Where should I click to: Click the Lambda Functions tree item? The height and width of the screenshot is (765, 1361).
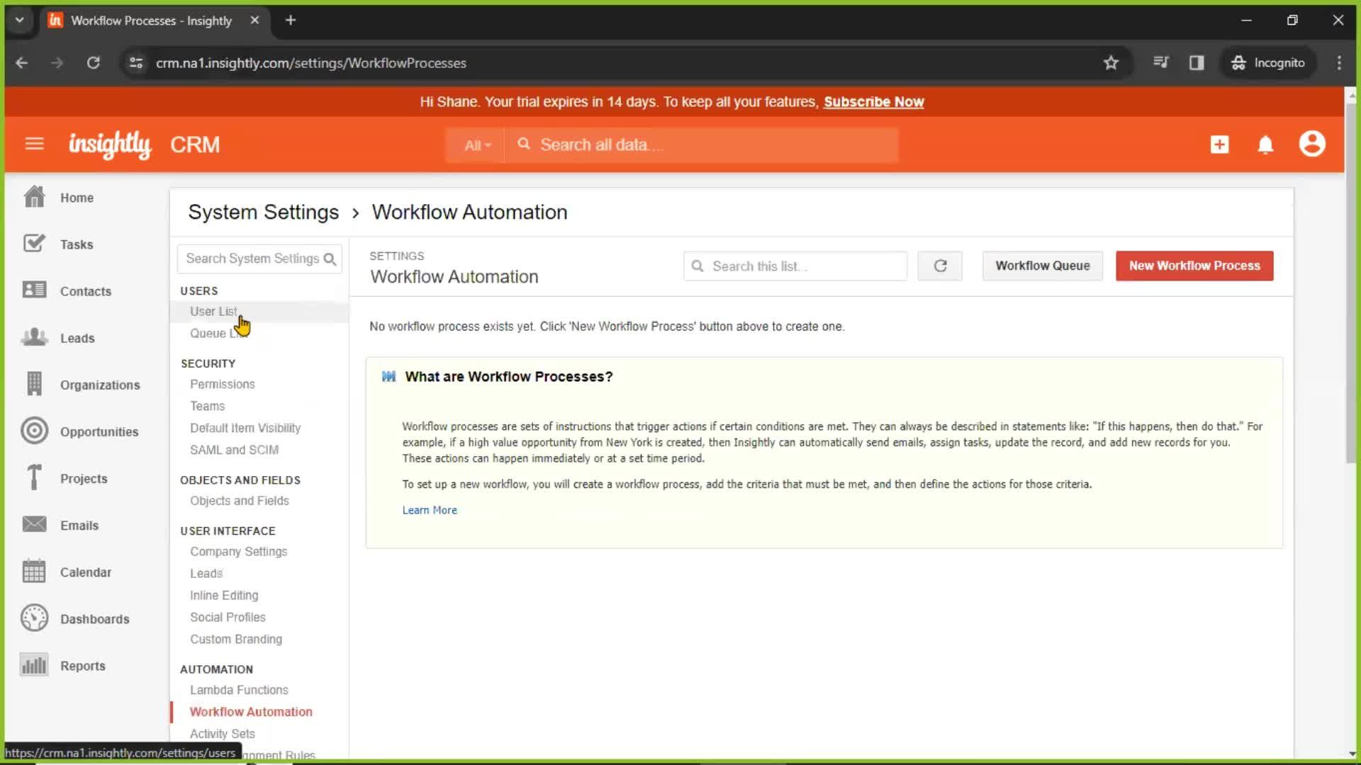coord(238,689)
